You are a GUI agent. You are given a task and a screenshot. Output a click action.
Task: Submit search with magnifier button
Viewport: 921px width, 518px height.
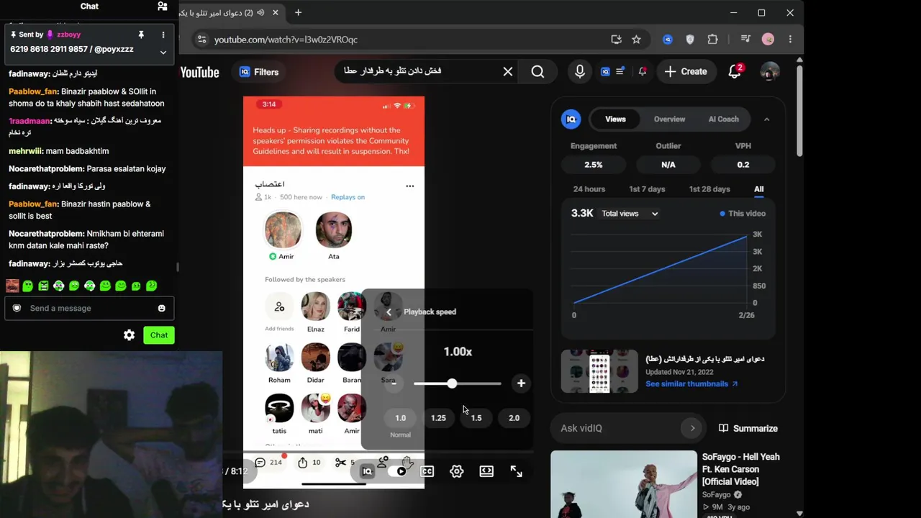pos(537,71)
